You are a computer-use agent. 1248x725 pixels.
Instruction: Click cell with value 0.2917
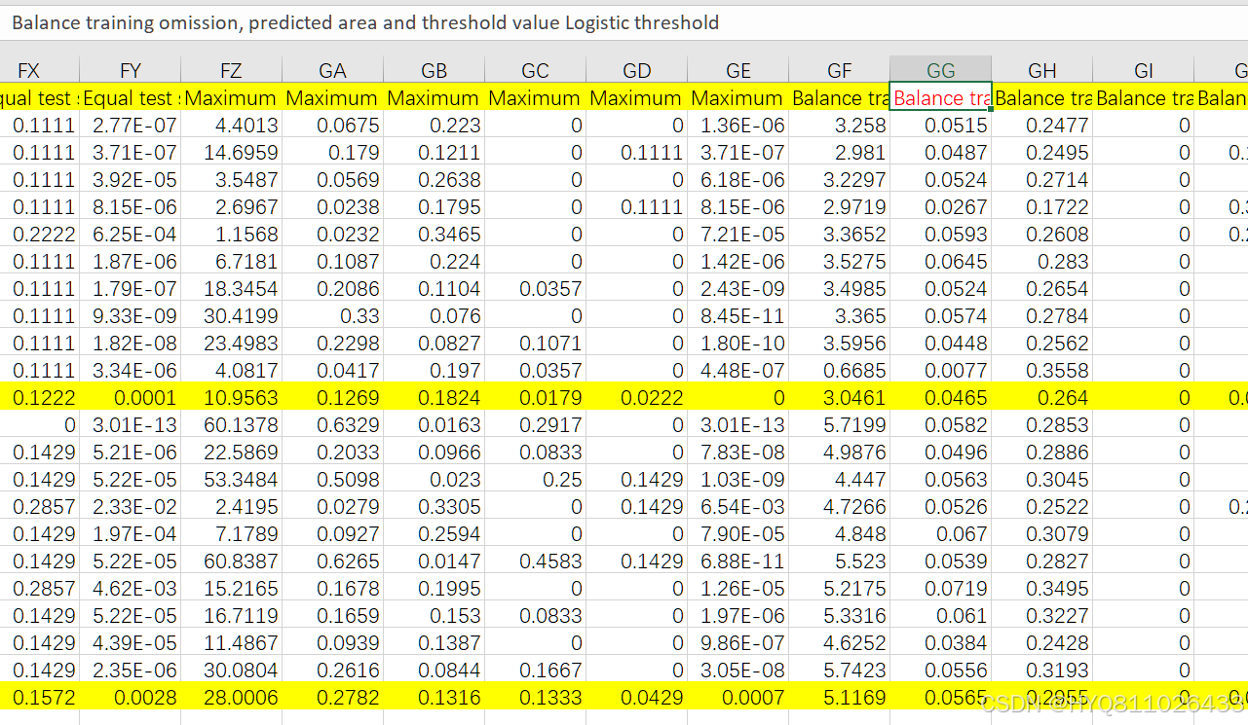coord(536,425)
